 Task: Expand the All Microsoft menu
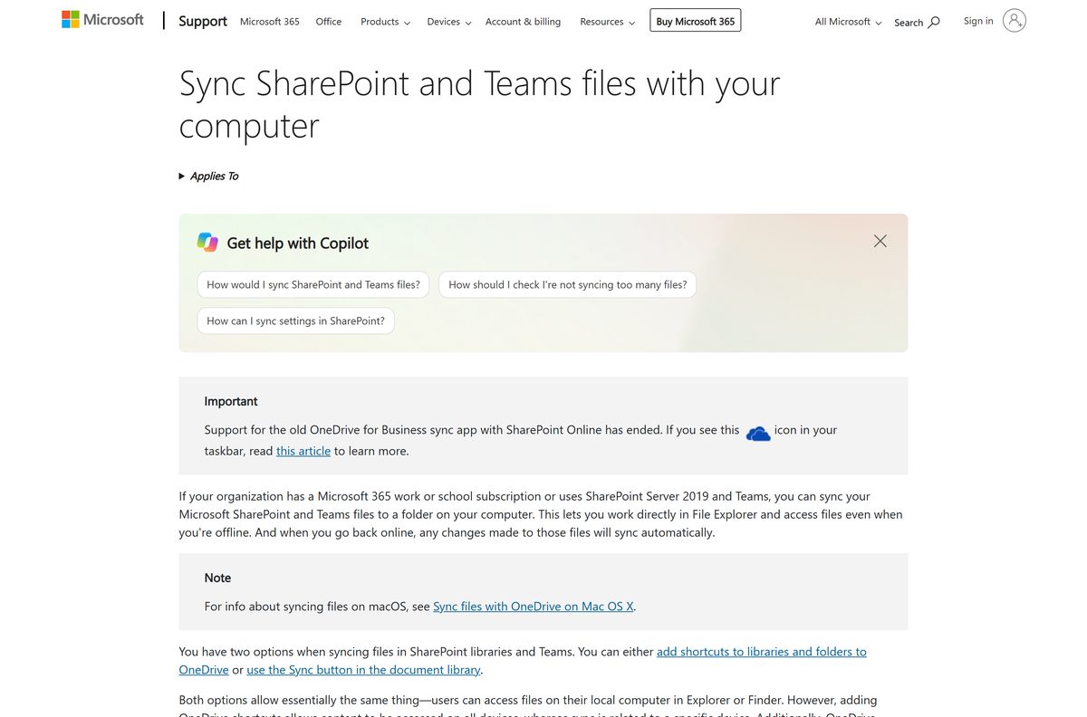(848, 22)
